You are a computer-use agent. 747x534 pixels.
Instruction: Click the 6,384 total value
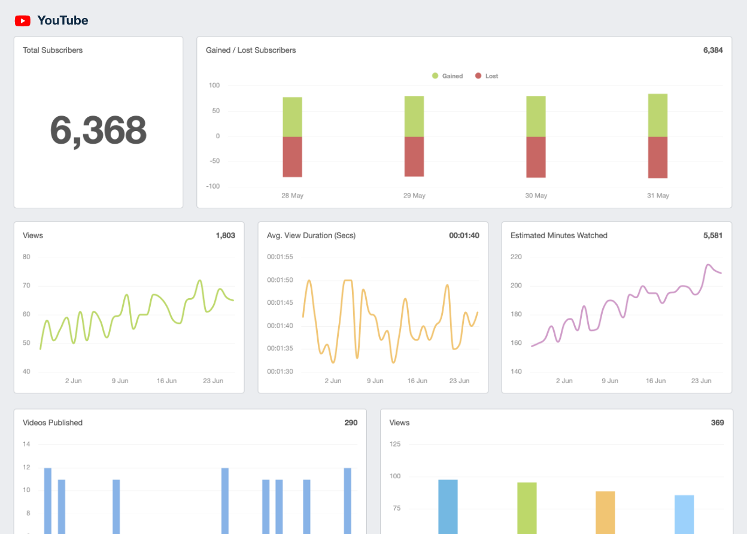[x=713, y=50]
